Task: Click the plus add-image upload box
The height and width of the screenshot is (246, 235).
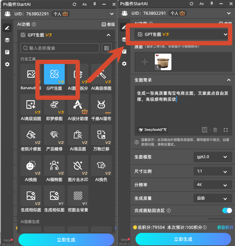Action: 145,62
